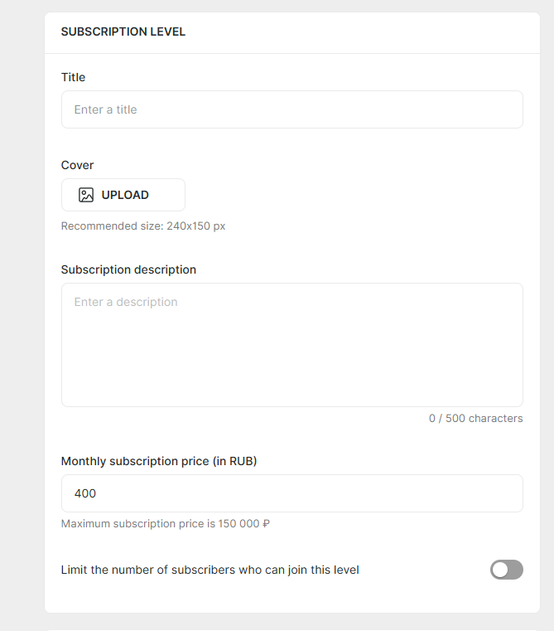Click the "Cover" section label
Screen dimensions: 554x631
coord(77,165)
